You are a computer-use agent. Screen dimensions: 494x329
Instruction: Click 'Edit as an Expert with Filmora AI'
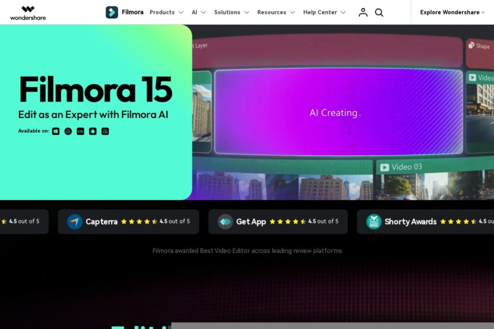coord(93,115)
